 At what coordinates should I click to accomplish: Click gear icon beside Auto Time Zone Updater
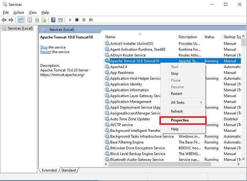tap(107, 119)
